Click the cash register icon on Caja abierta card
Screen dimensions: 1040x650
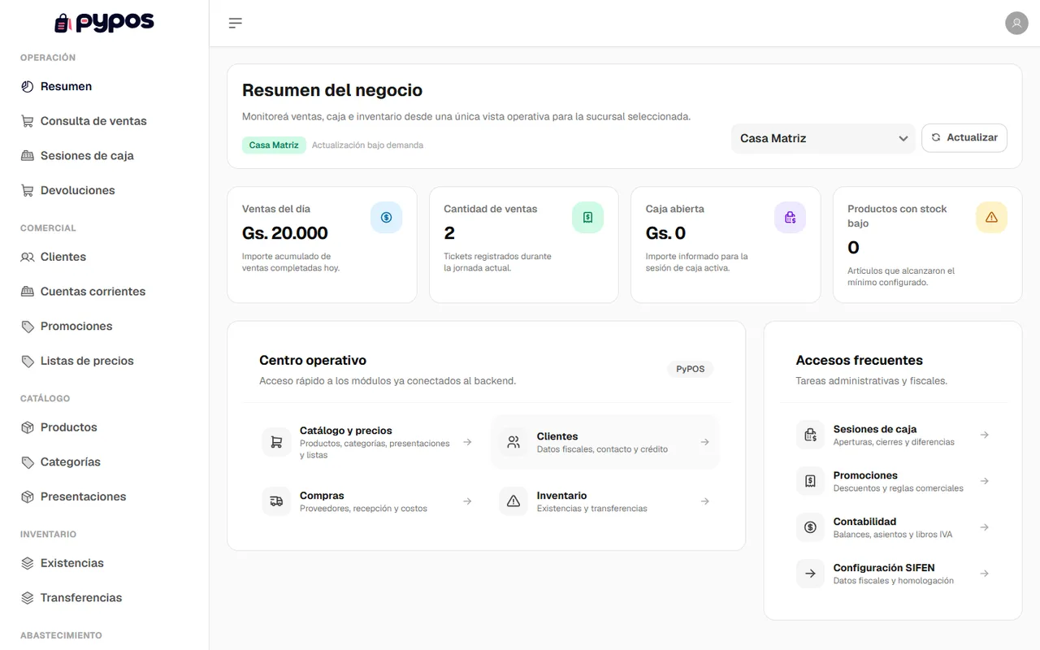click(790, 218)
